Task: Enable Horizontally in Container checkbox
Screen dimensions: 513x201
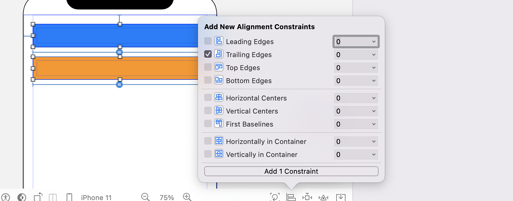Action: 208,141
